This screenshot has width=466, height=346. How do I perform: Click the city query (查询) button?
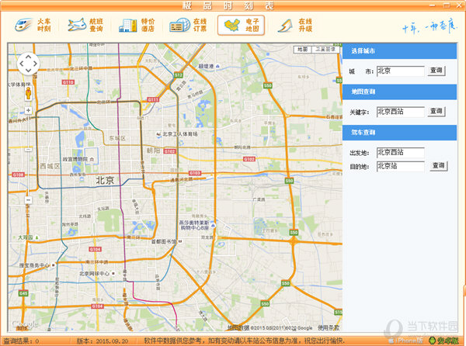point(436,71)
